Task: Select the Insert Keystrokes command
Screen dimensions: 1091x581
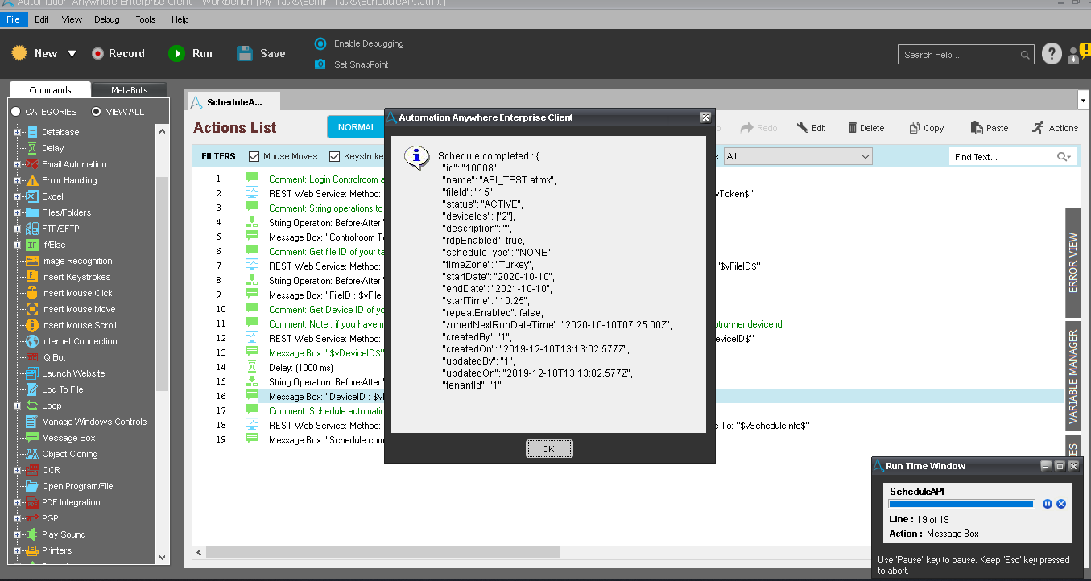Action: point(76,277)
